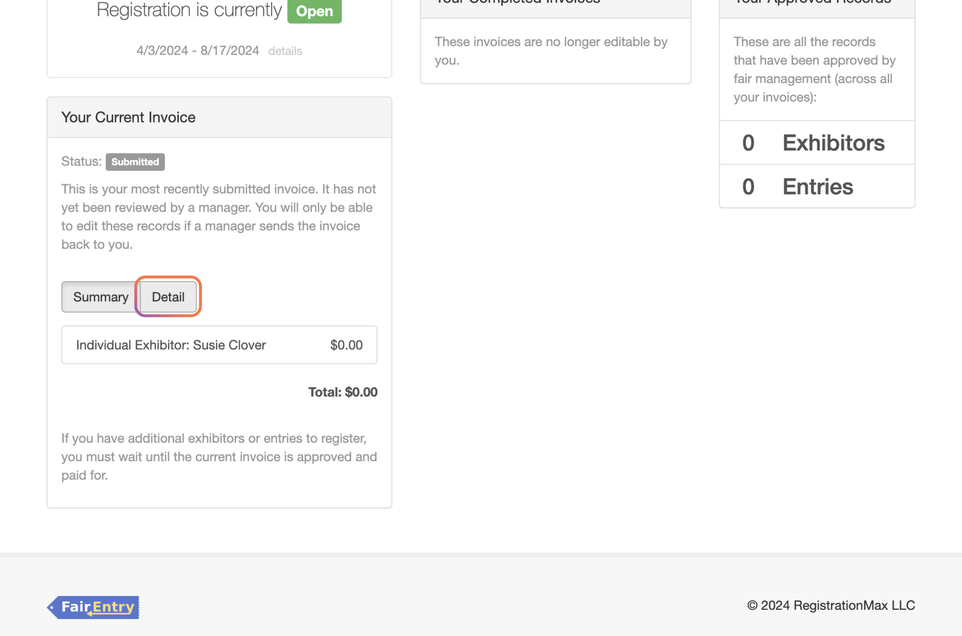Click the green Open status badge
962x636 pixels.
tap(314, 11)
